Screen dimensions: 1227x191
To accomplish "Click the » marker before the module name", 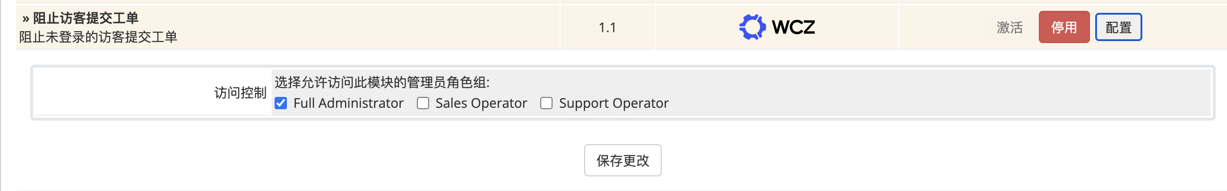I will click(26, 18).
